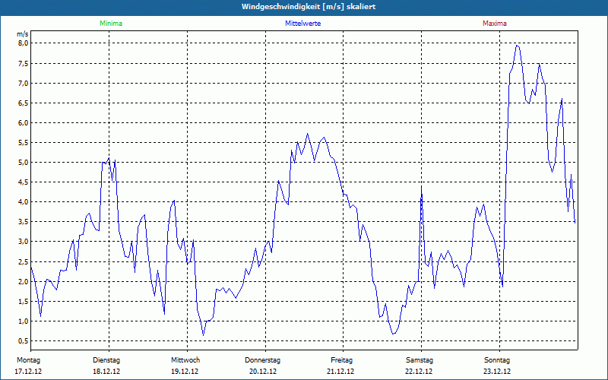
Task: Click the 1,5 y-axis value
Action: [24, 302]
